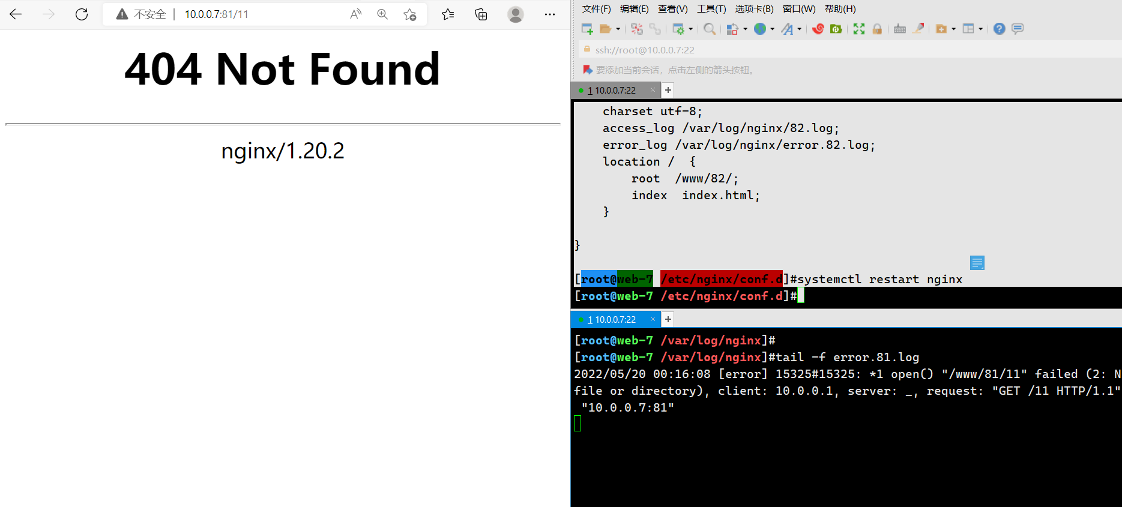This screenshot has width=1122, height=507.
Task: Click the Xshell disconnect icon
Action: coord(637,29)
